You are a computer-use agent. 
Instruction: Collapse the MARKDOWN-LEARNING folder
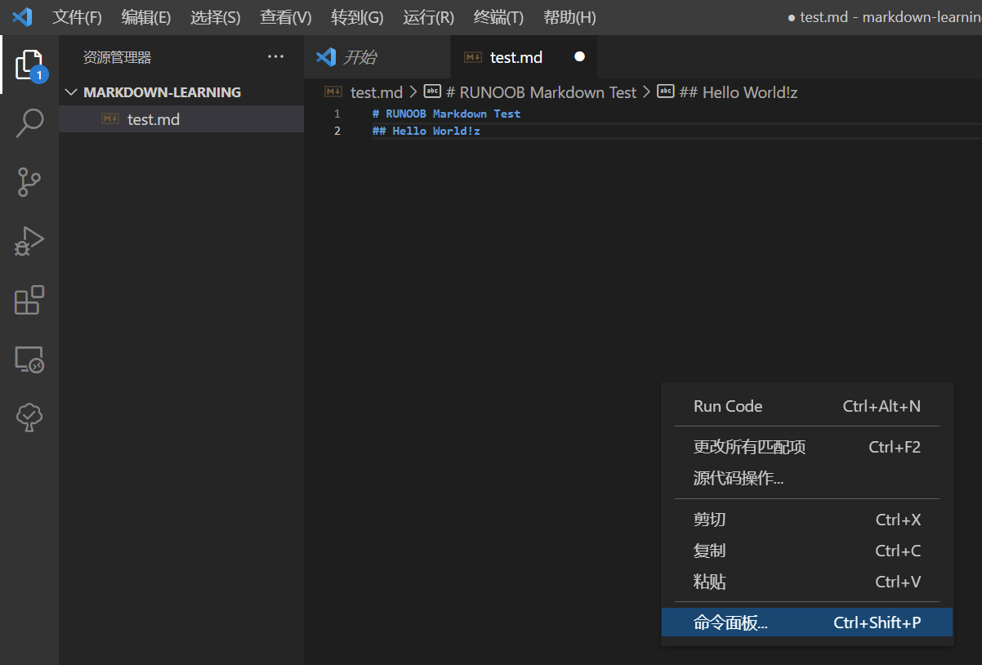click(x=71, y=92)
